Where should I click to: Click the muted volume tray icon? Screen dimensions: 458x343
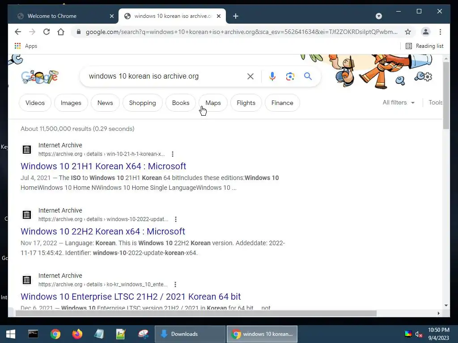click(x=419, y=334)
